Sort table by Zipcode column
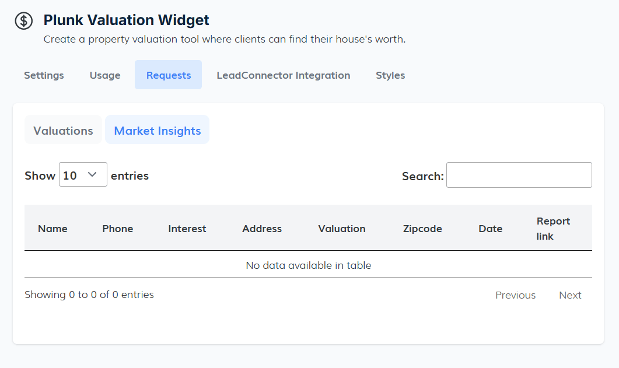Image resolution: width=619 pixels, height=368 pixels. pos(422,229)
